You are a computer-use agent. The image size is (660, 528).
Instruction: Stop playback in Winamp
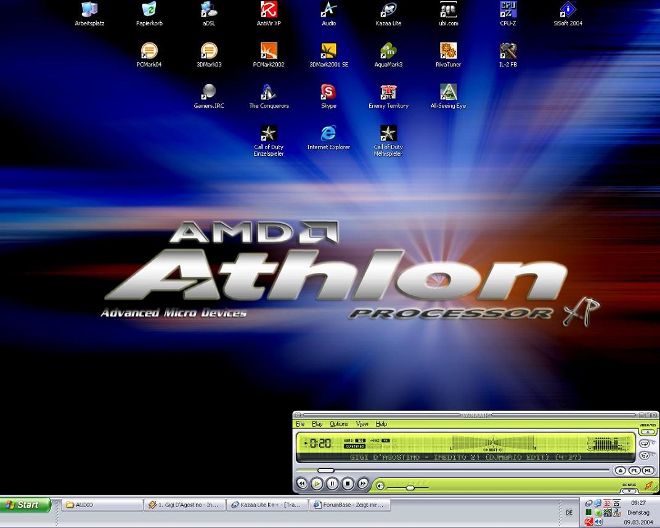point(348,484)
